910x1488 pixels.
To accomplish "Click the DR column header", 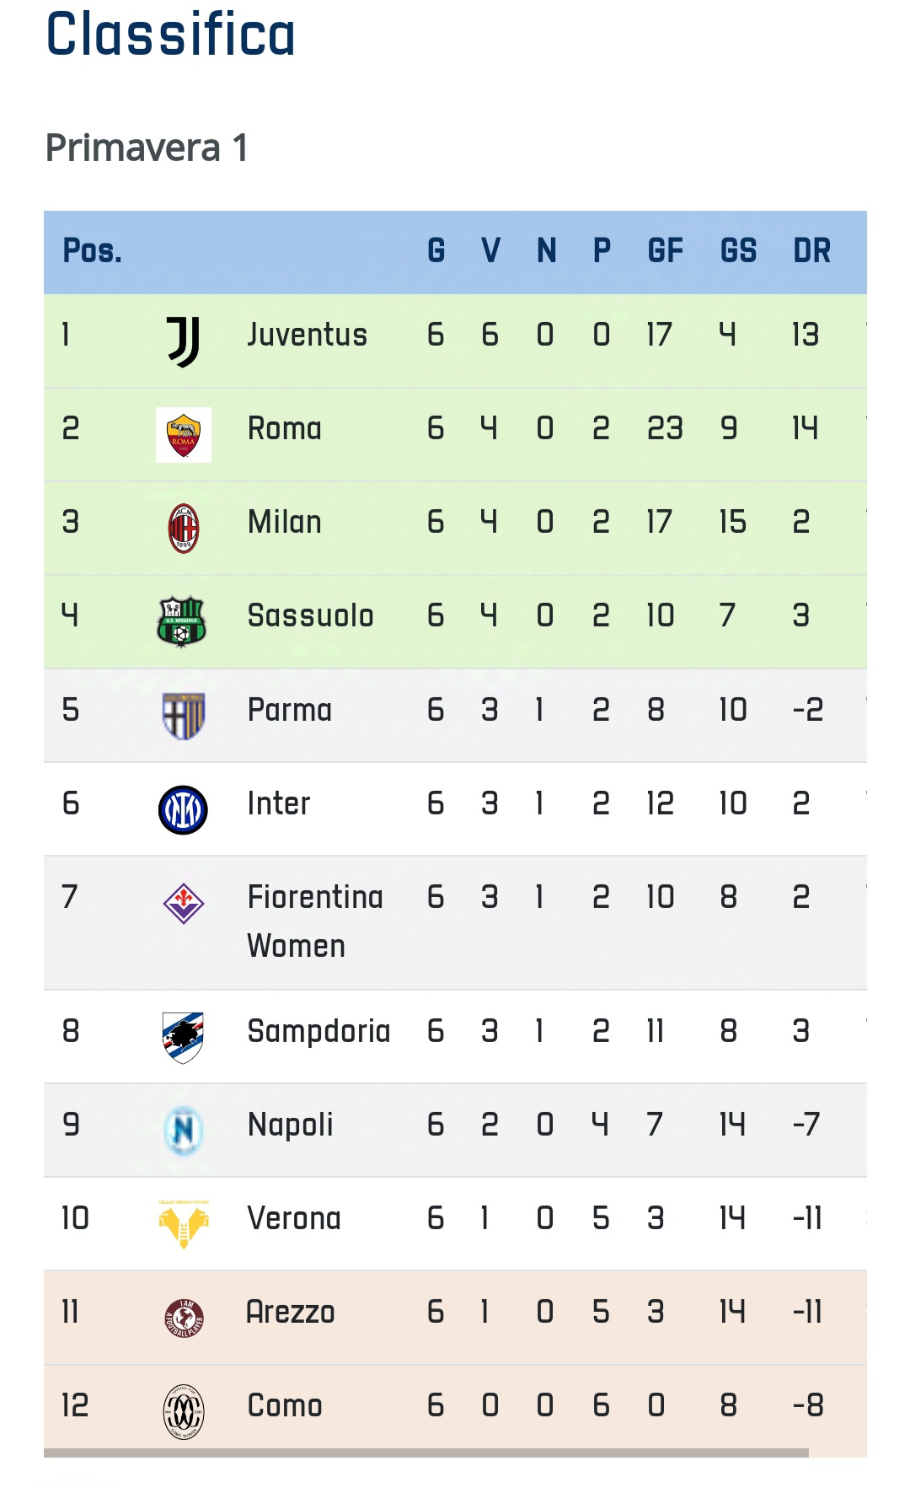I will [x=812, y=251].
